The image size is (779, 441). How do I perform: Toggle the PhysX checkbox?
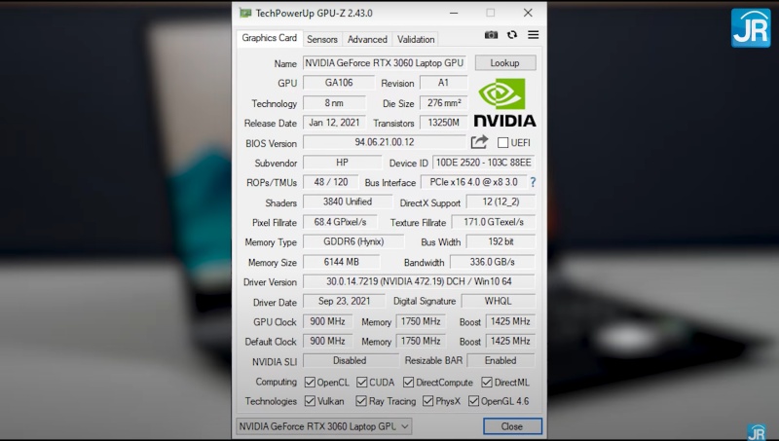point(427,401)
